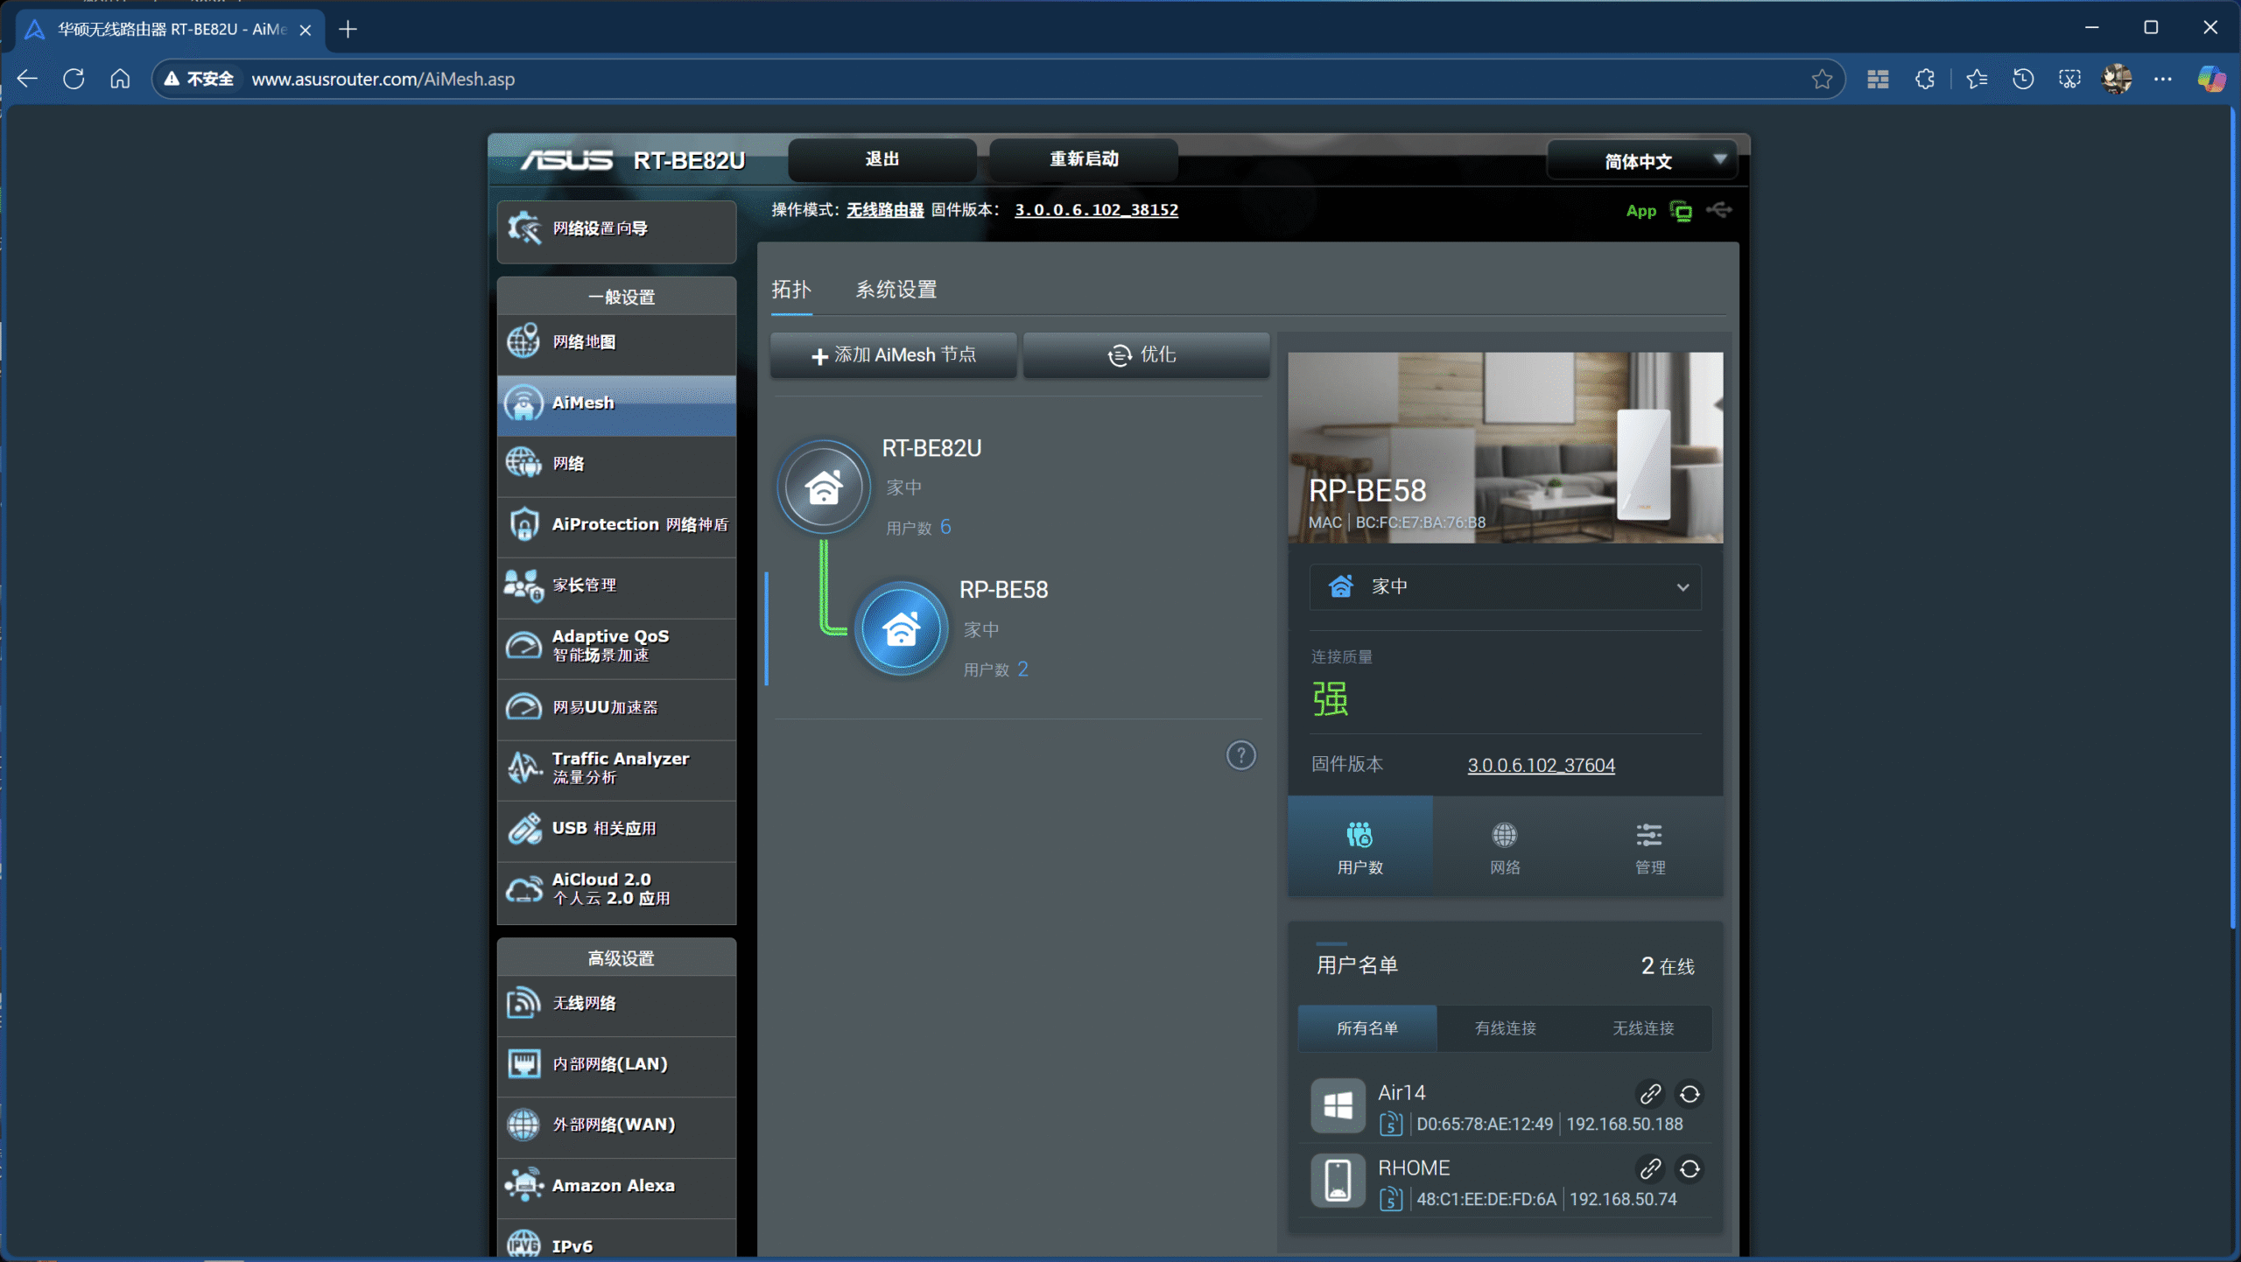Click 添加 AiMesh 节点 button
The width and height of the screenshot is (2241, 1262).
click(x=894, y=355)
